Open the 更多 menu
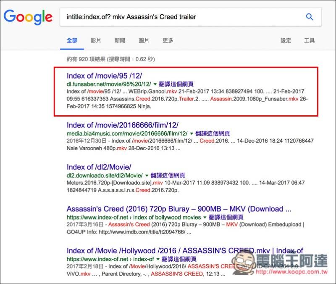The height and width of the screenshot is (284, 336). click(168, 40)
